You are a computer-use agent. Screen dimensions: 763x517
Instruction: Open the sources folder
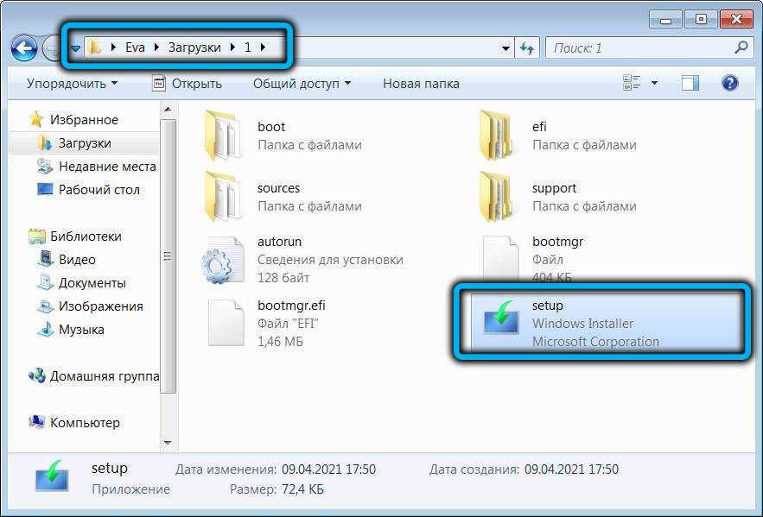click(x=278, y=188)
